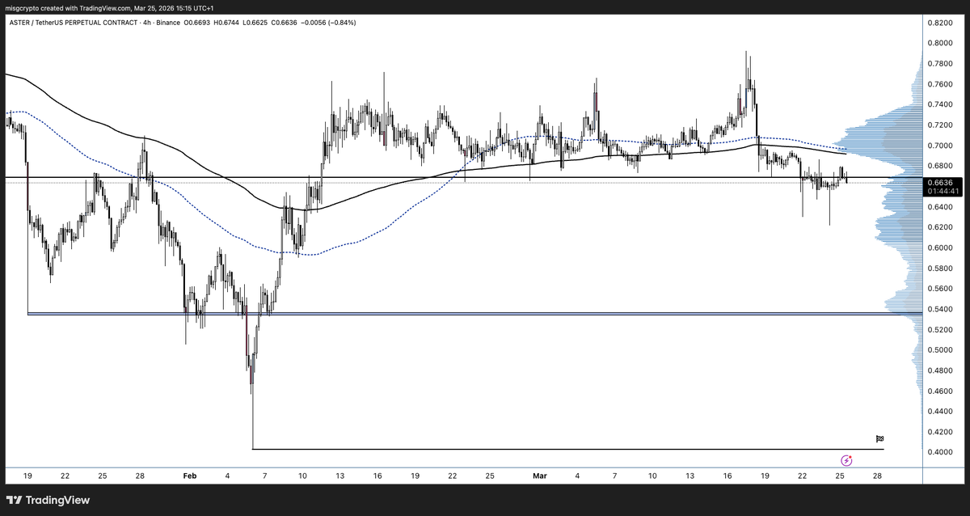Click the open value O0.6693
This screenshot has width=970, height=516.
pyautogui.click(x=199, y=22)
